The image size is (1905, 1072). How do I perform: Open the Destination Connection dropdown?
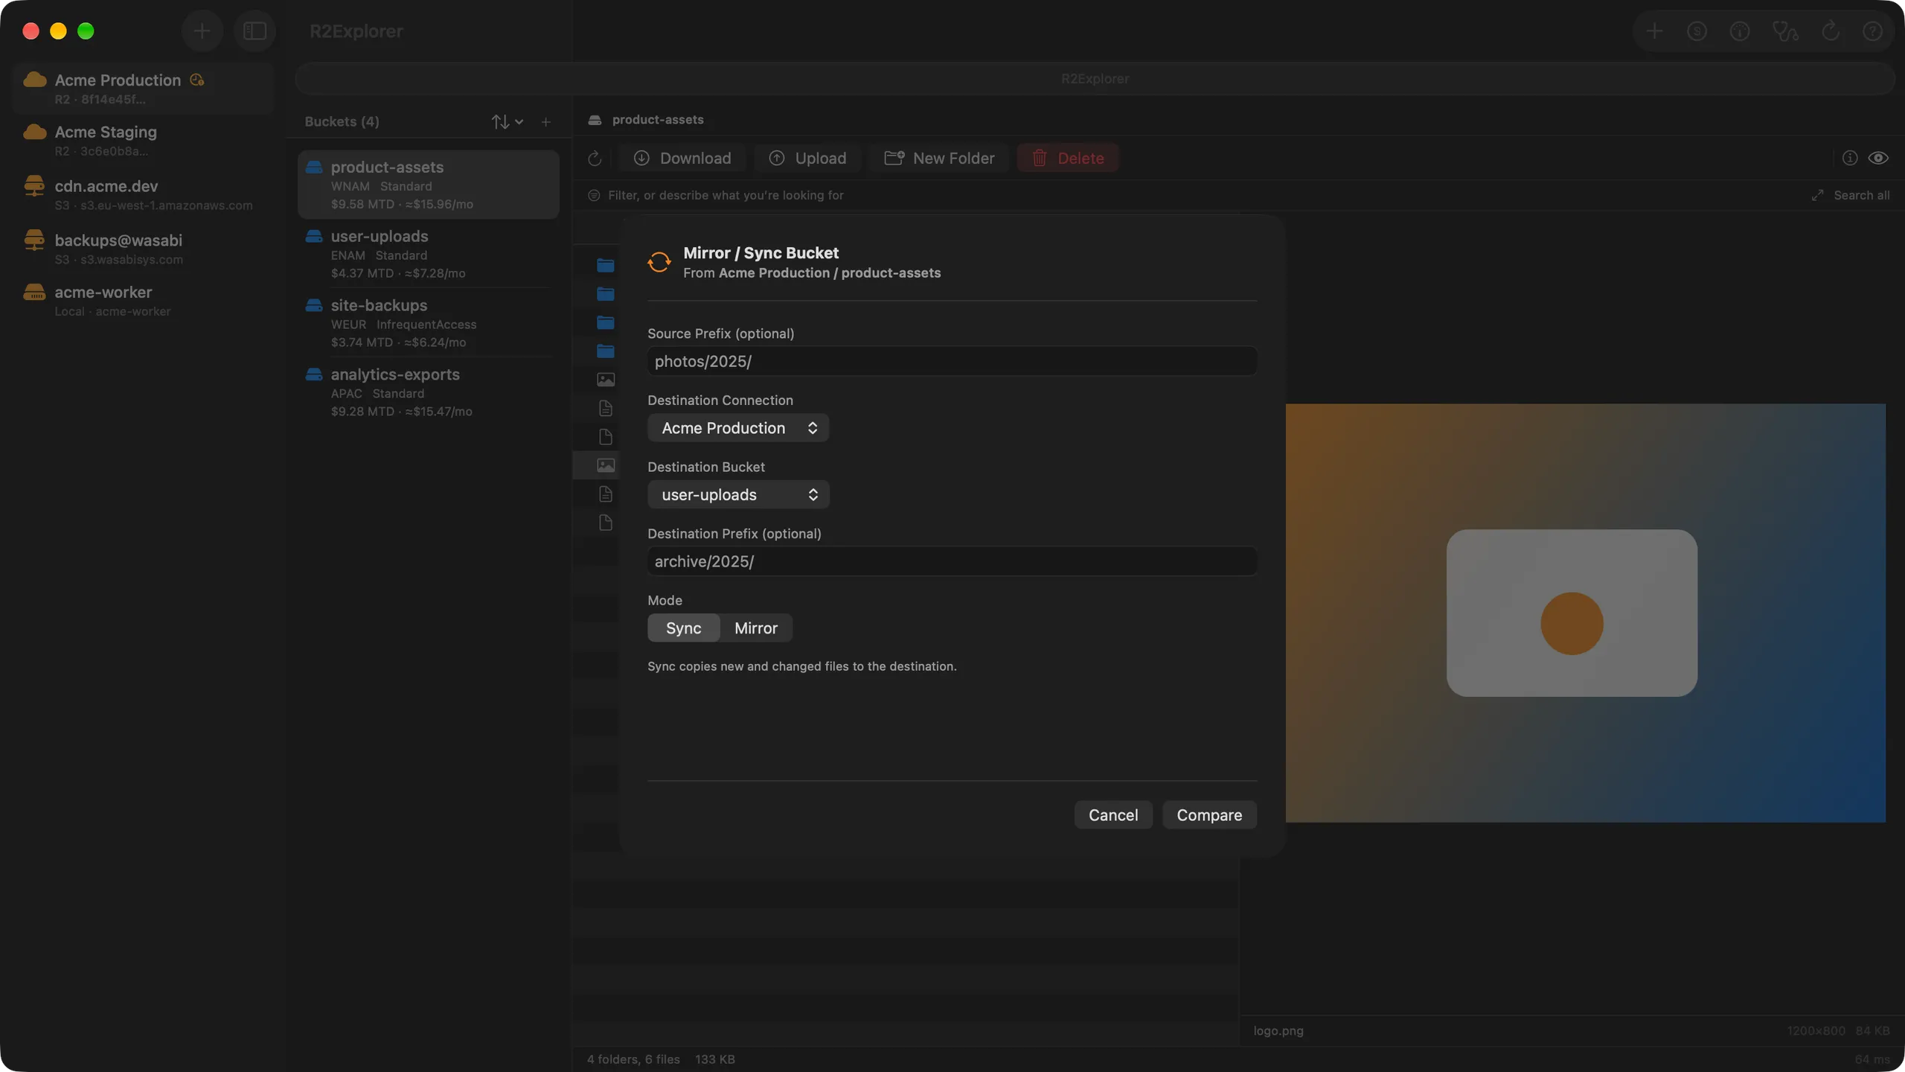pyautogui.click(x=738, y=428)
